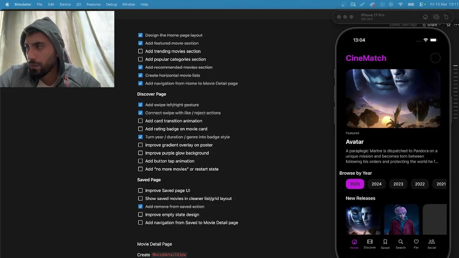Click the Simulator rotate device icon
The height and width of the screenshot is (258, 459).
pyautogui.click(x=446, y=17)
